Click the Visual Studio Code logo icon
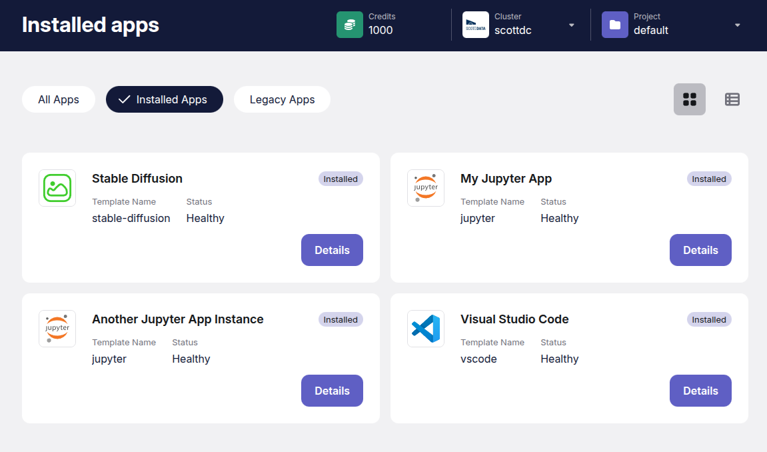The width and height of the screenshot is (767, 452). click(426, 329)
